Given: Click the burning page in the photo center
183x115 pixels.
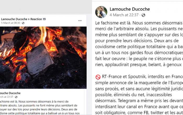Looking at the screenshot, I should tap(39, 59).
